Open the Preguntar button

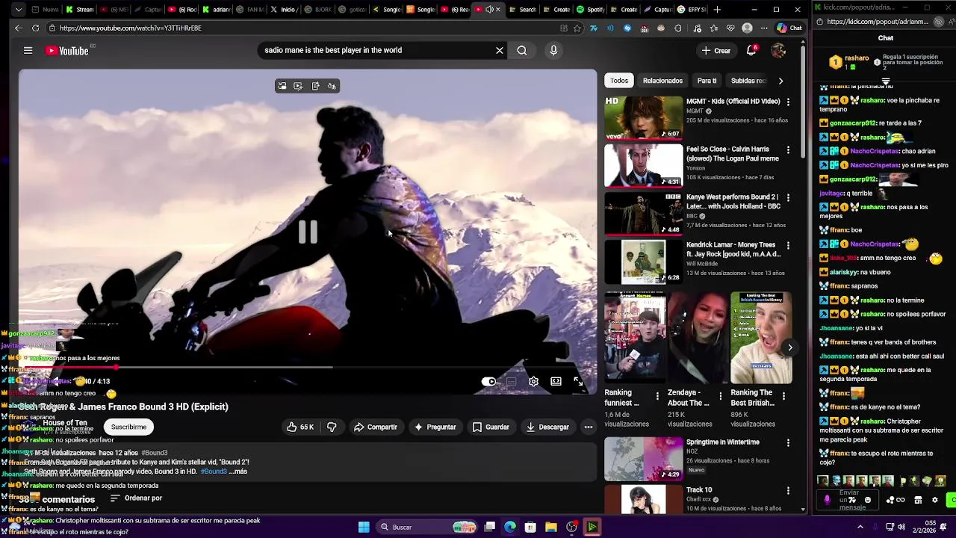(x=435, y=427)
